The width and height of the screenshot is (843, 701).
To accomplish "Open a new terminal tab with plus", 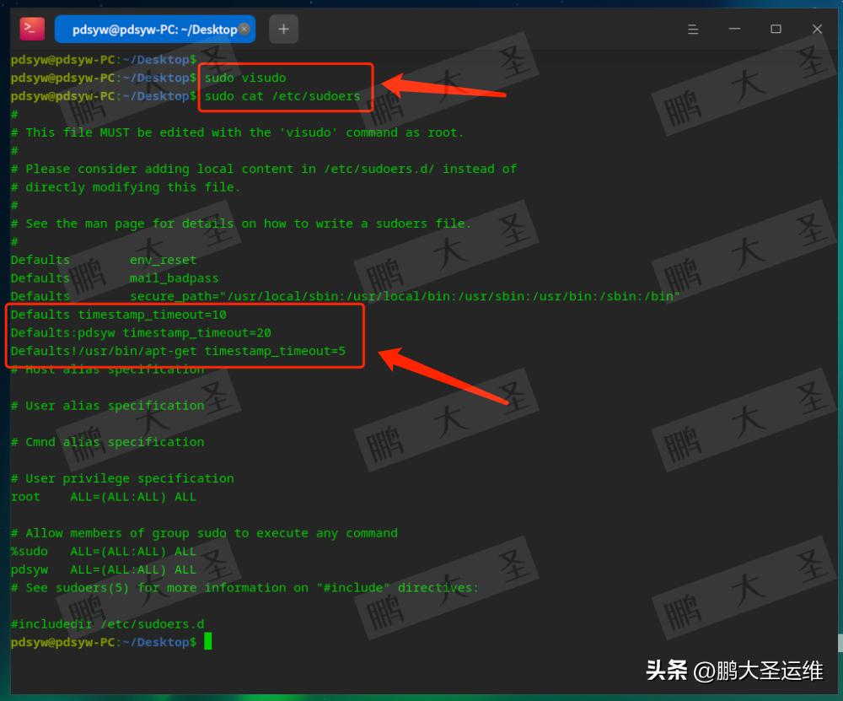I will [283, 29].
